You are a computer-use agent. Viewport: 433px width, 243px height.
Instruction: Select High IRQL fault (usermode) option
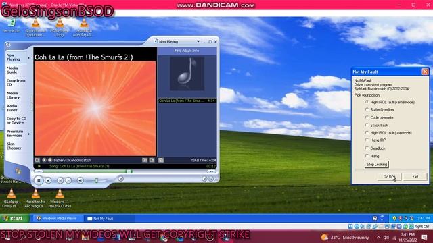tap(367, 133)
